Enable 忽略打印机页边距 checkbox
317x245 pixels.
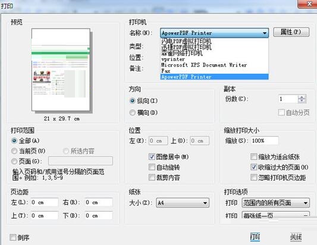coord(253,177)
